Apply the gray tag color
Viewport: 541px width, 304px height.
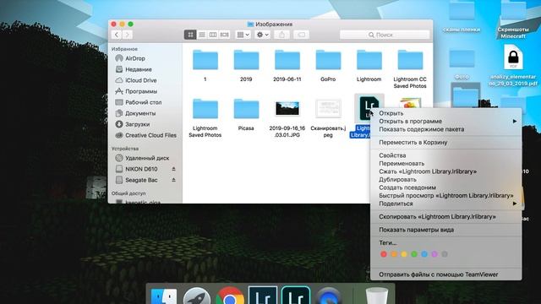(x=445, y=254)
